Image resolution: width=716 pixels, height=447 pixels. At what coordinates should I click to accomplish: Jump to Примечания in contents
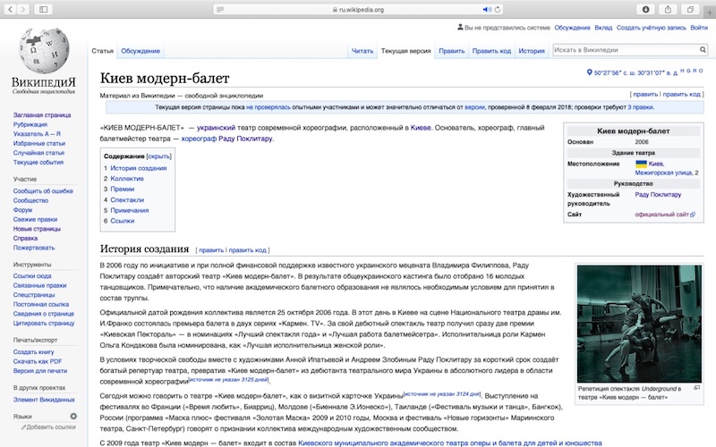tap(130, 210)
